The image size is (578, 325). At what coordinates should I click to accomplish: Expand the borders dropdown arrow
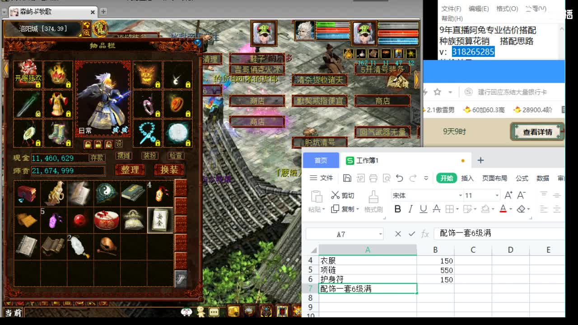pos(457,209)
